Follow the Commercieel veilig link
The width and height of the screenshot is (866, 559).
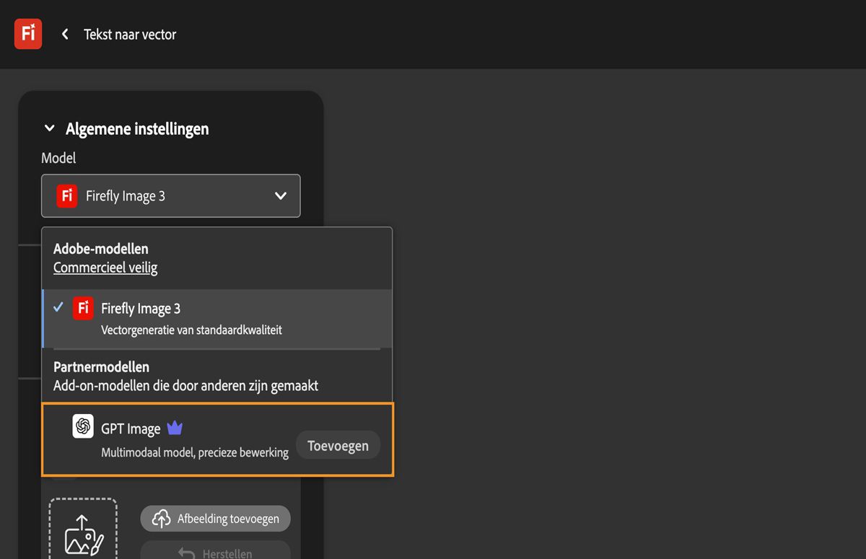pyautogui.click(x=105, y=268)
